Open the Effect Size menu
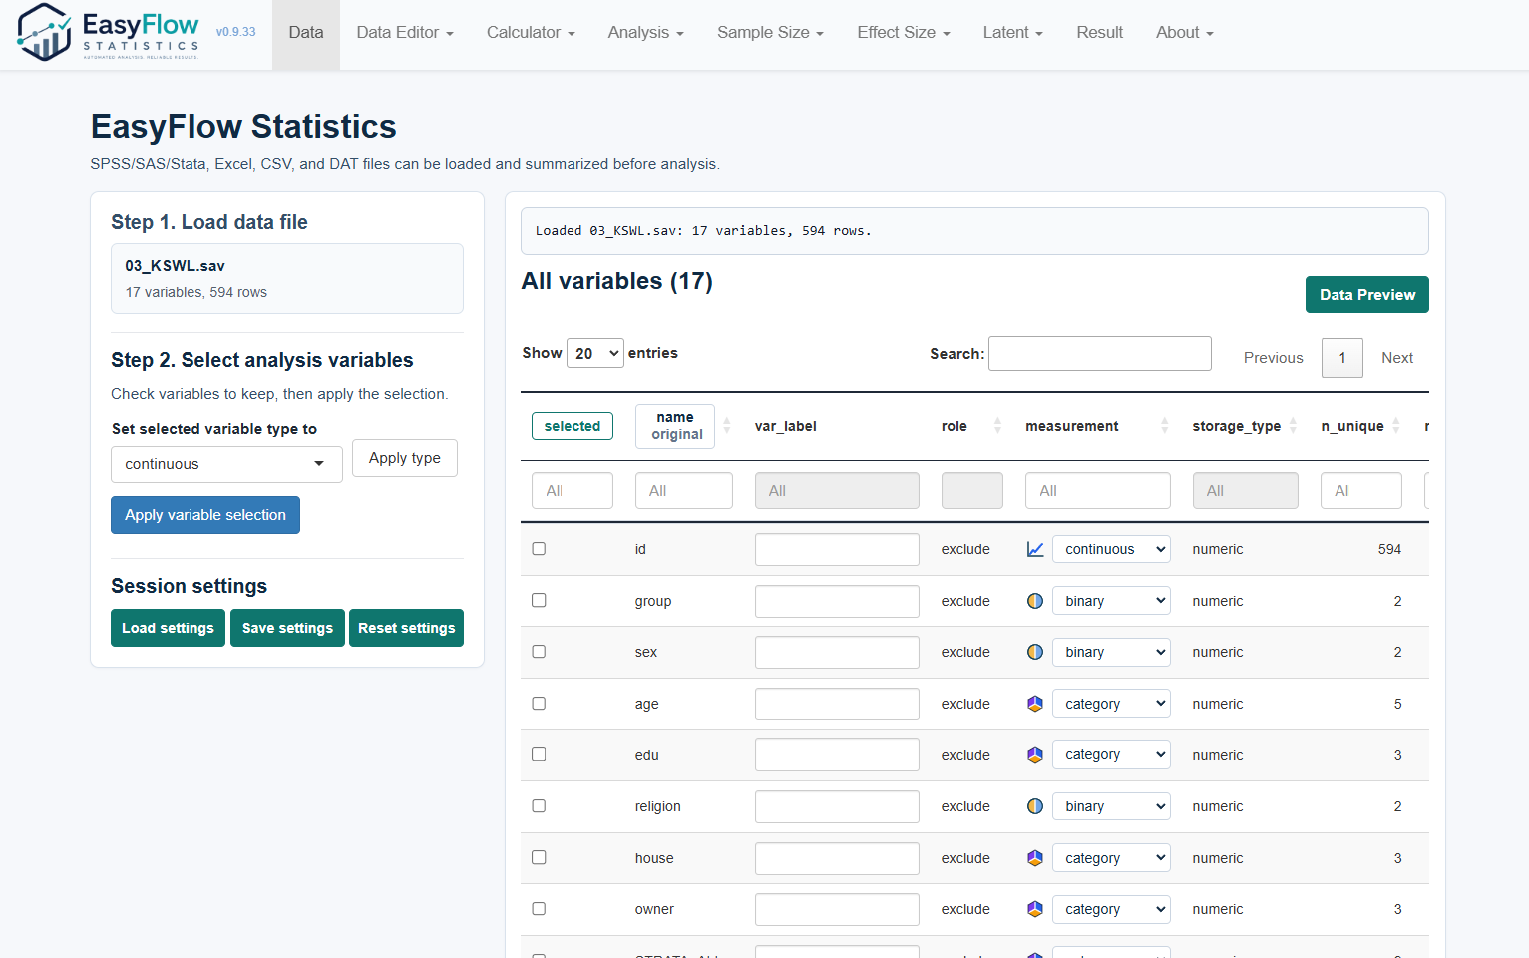1529x958 pixels. pyautogui.click(x=904, y=33)
